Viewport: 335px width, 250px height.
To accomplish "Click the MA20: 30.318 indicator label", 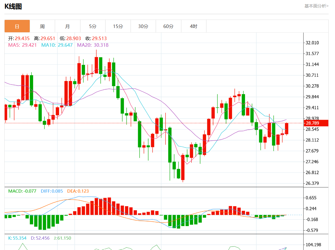I will [93, 45].
